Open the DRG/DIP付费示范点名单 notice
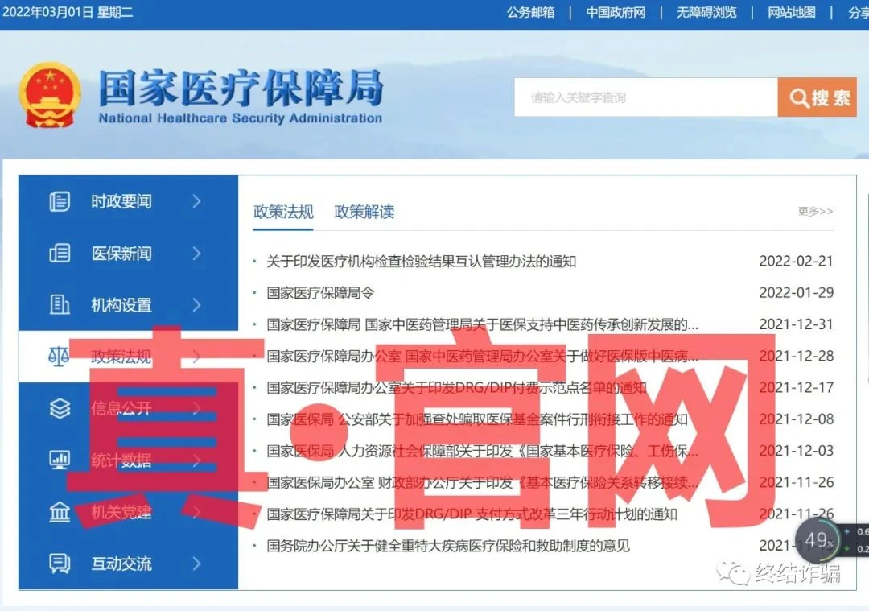 coord(457,387)
